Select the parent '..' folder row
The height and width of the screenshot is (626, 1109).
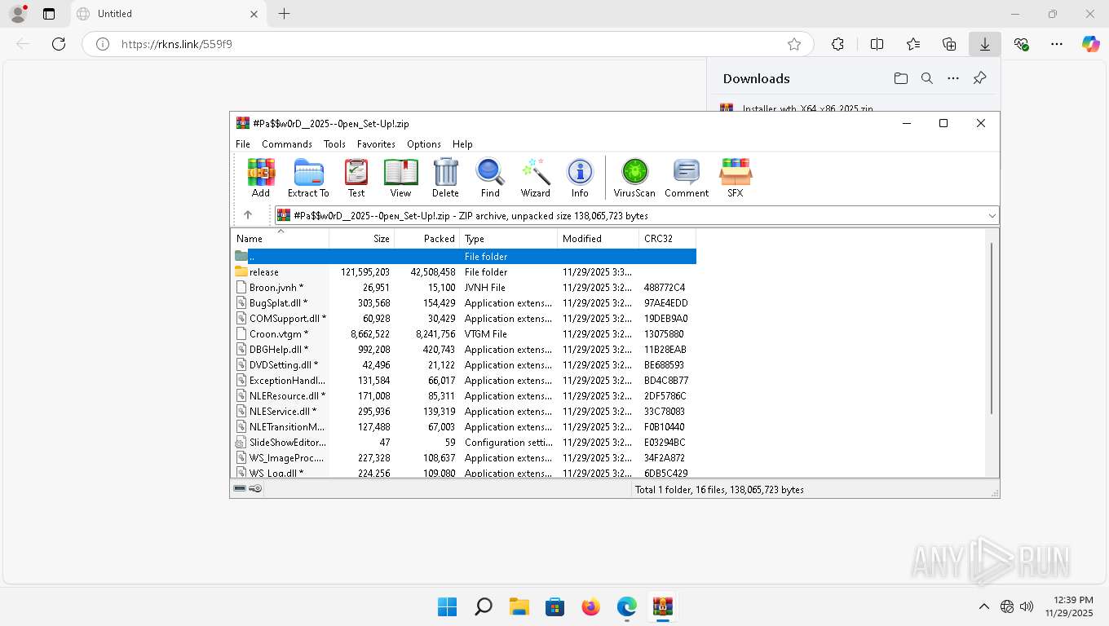click(x=464, y=256)
